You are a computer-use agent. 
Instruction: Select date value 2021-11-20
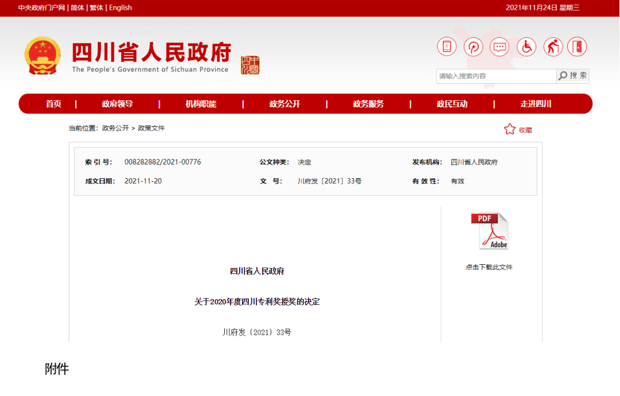(143, 181)
